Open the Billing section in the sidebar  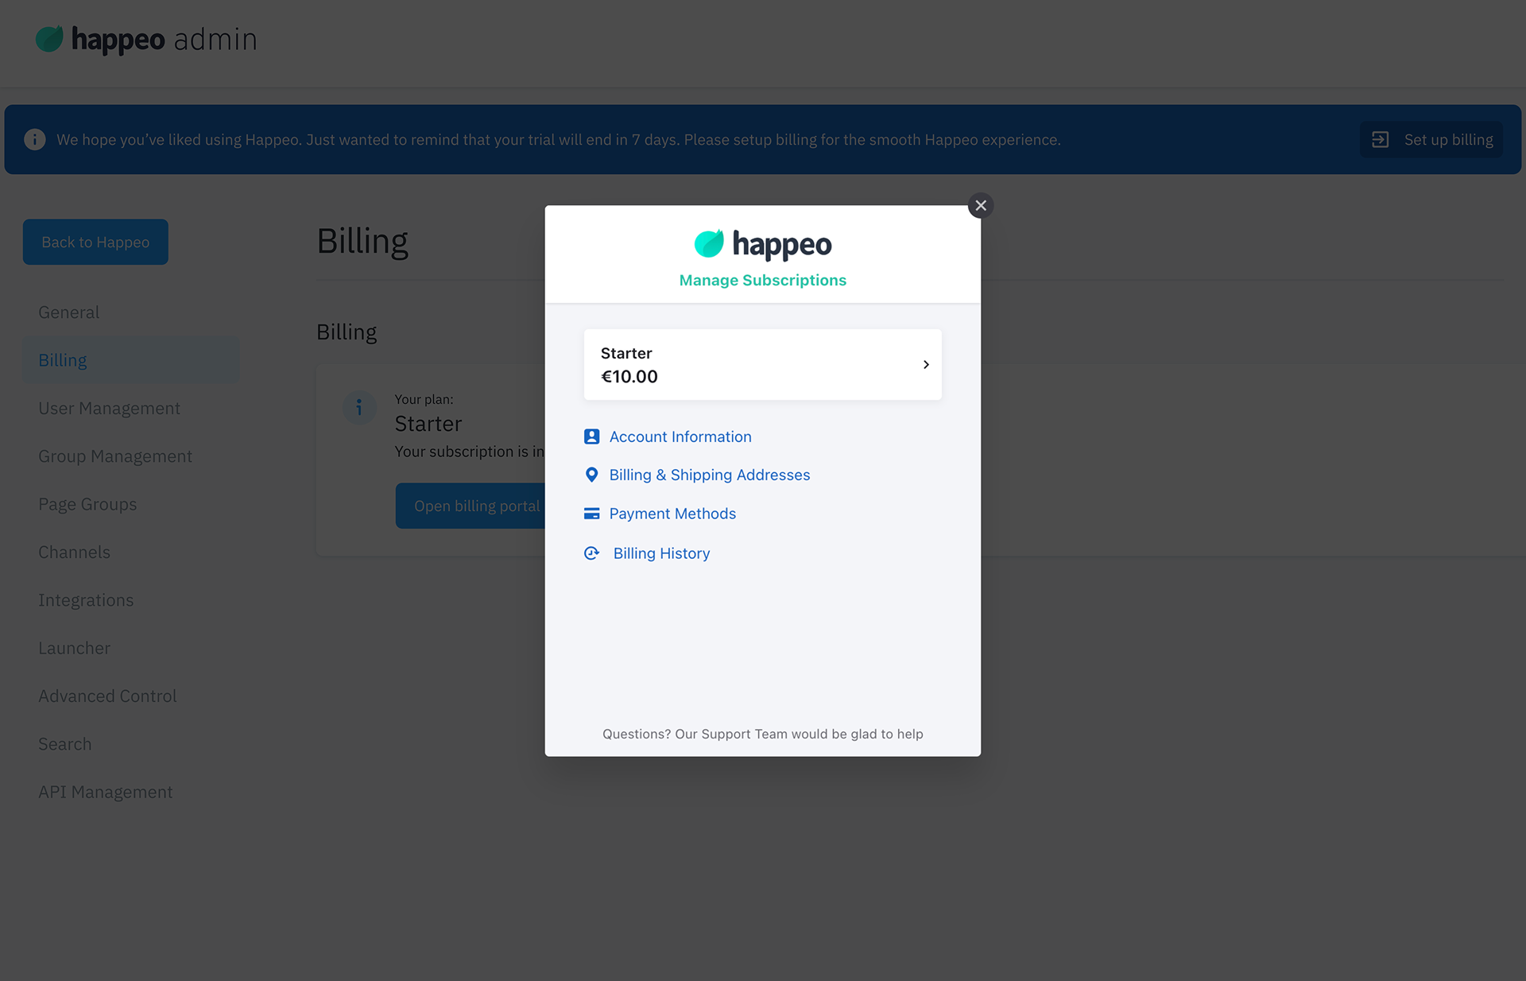[62, 359]
